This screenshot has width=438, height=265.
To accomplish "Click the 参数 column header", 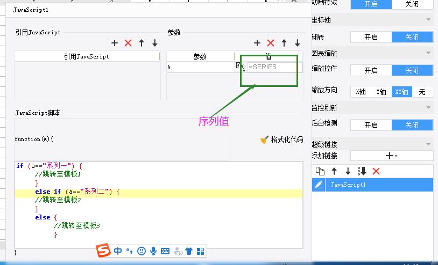I will tap(200, 56).
